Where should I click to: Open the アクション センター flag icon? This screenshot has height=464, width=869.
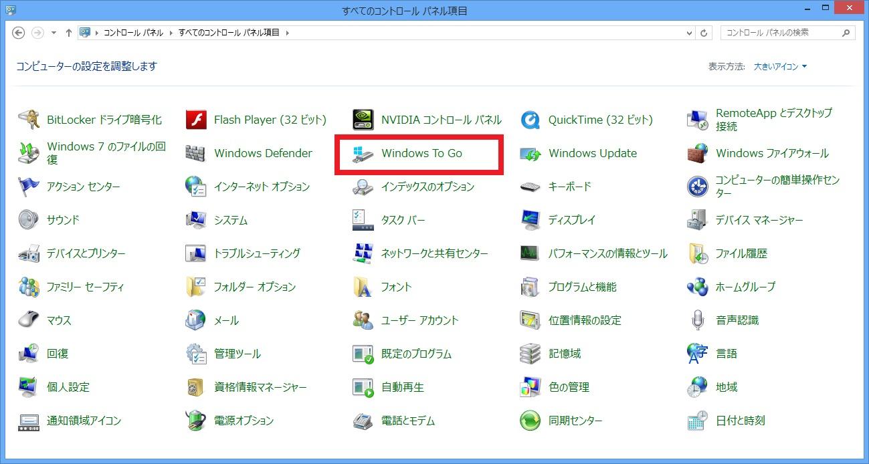click(29, 187)
